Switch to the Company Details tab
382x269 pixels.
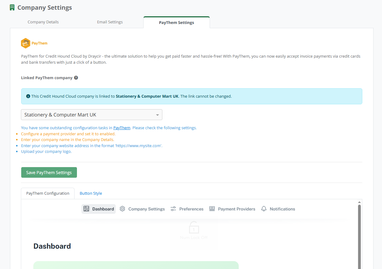(x=43, y=22)
